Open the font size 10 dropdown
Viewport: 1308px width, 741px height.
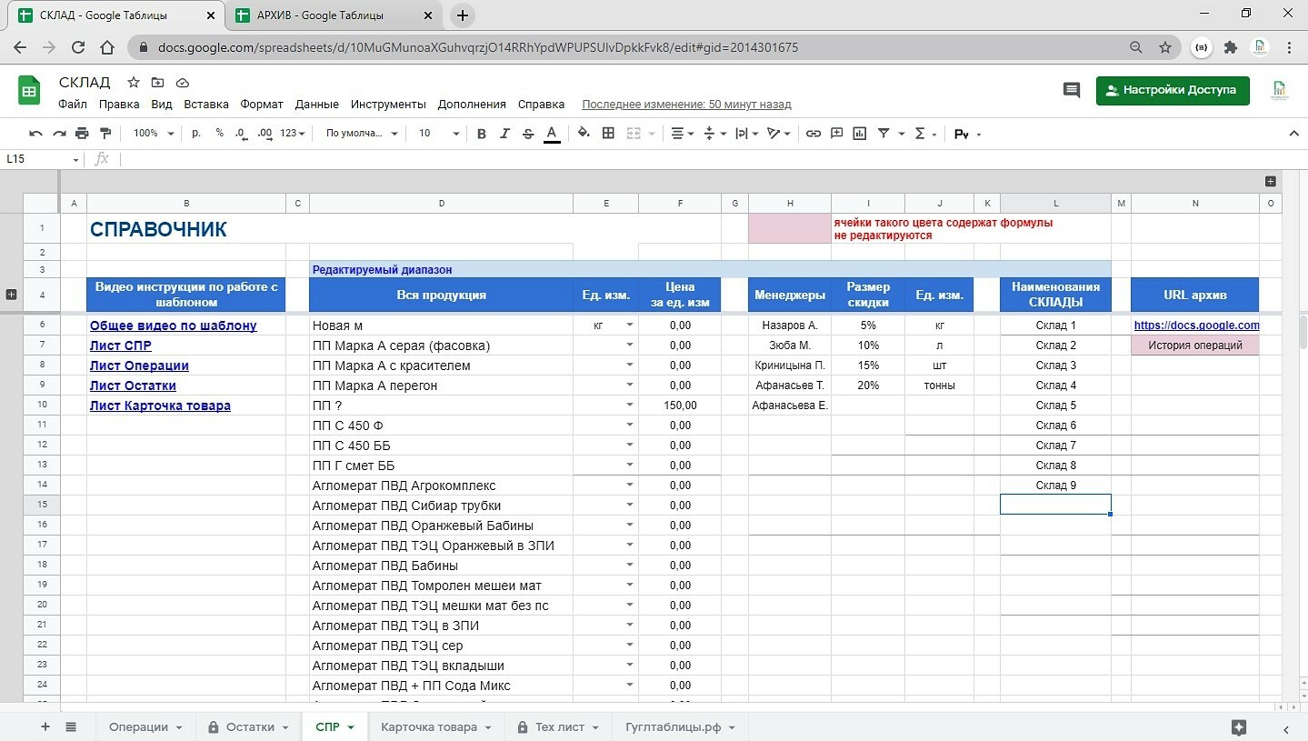pyautogui.click(x=439, y=134)
